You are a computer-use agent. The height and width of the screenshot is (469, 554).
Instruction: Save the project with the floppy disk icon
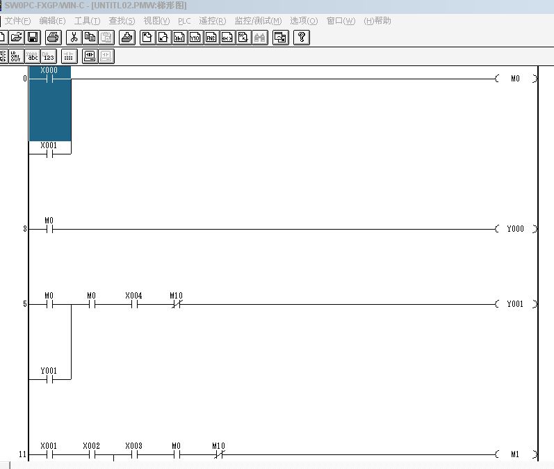33,38
